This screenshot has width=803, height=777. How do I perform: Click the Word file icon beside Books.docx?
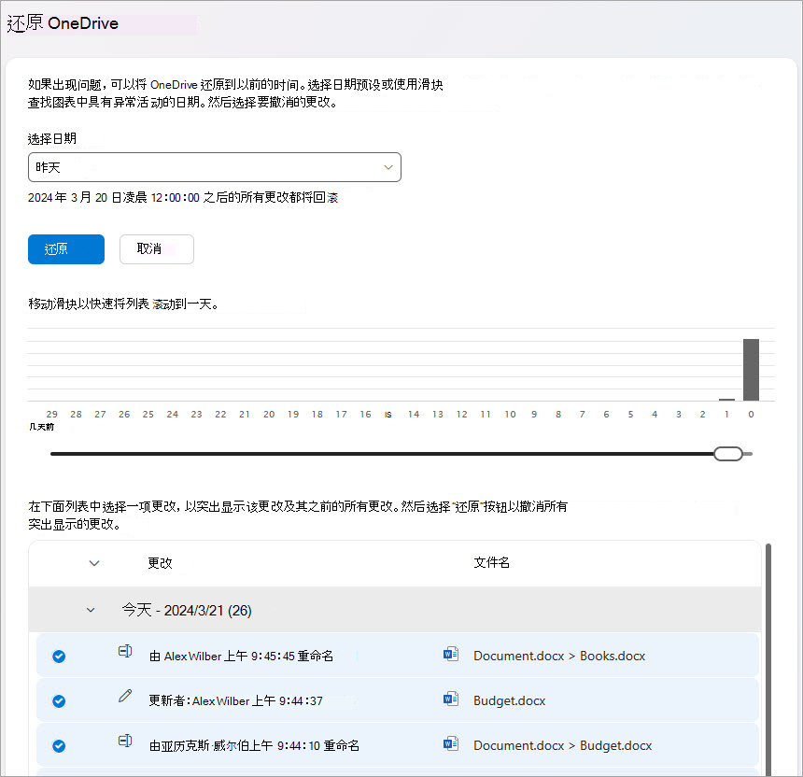pyautogui.click(x=451, y=654)
